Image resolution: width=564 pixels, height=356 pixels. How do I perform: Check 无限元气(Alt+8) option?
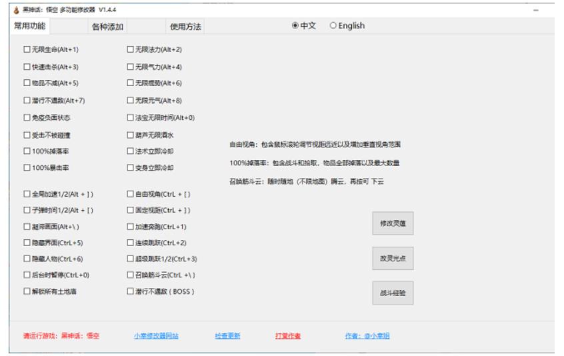pos(130,100)
